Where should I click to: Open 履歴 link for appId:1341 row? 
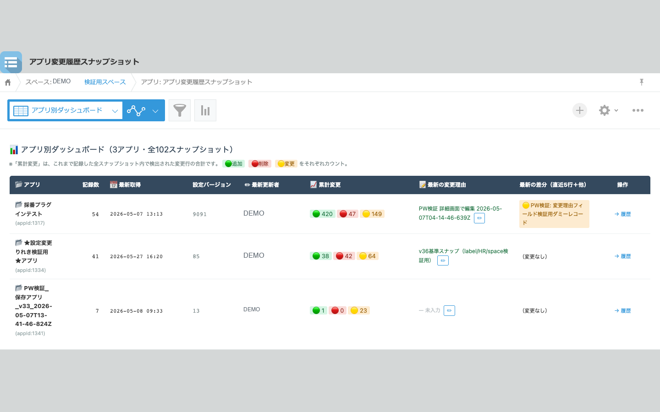[x=623, y=310]
